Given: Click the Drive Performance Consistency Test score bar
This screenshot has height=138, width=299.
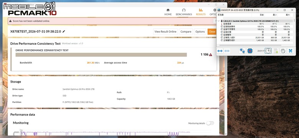Looking at the screenshot, I should (x=101, y=55).
